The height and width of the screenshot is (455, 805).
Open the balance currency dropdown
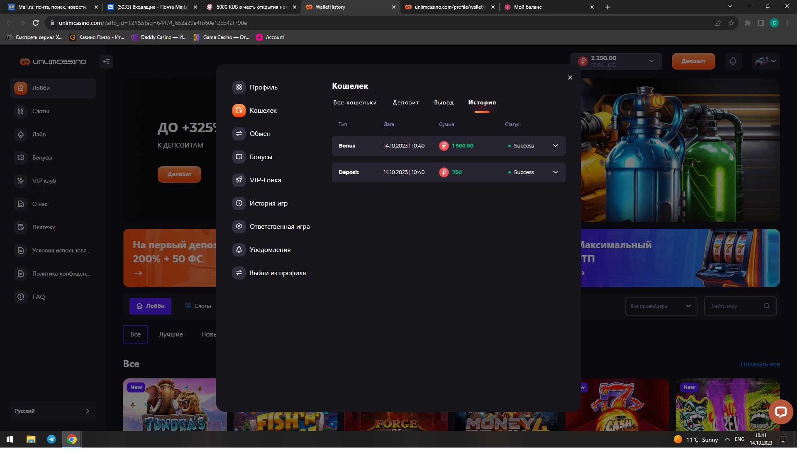[651, 61]
